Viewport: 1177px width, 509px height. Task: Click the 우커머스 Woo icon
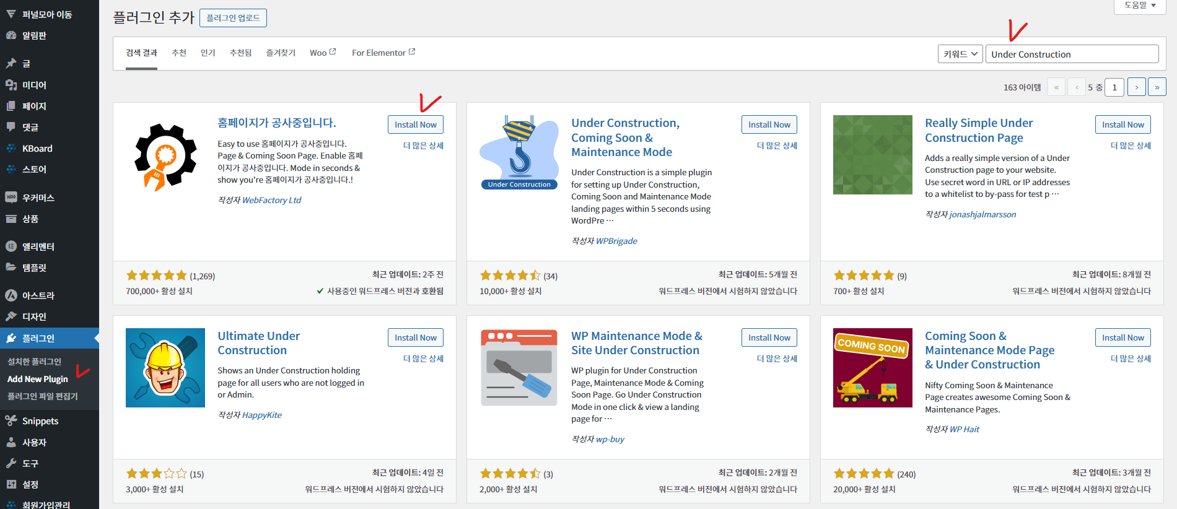click(x=11, y=198)
